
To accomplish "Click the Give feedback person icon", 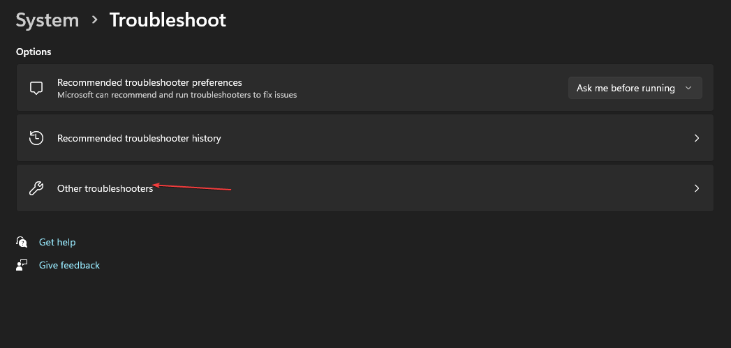I will click(x=22, y=265).
